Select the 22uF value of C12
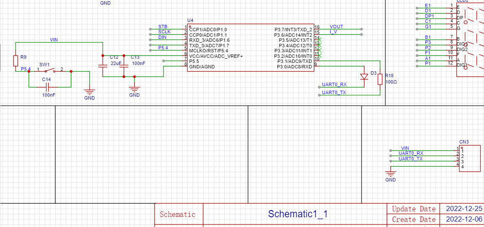Image resolution: width=484 pixels, height=227 pixels. tap(115, 63)
